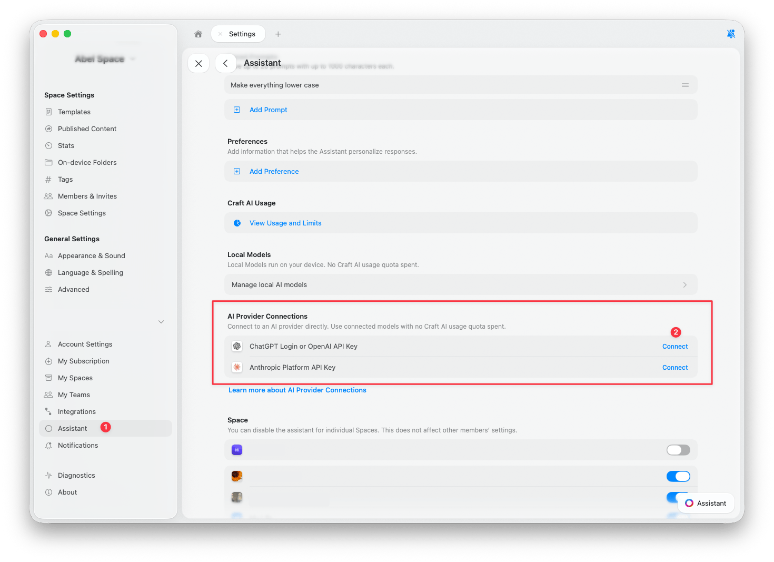Close the settings panel with the X button
This screenshot has width=774, height=562.
[199, 63]
